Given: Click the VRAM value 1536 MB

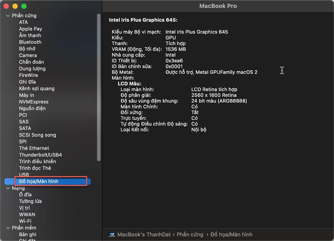Looking at the screenshot, I should point(176,49).
